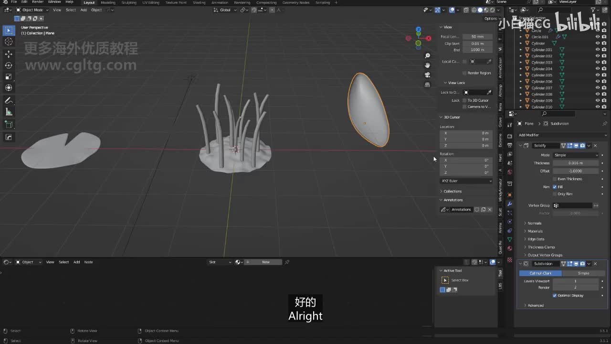Pin the properties editor context
Image resolution: width=611 pixels, height=344 pixels.
click(605, 123)
